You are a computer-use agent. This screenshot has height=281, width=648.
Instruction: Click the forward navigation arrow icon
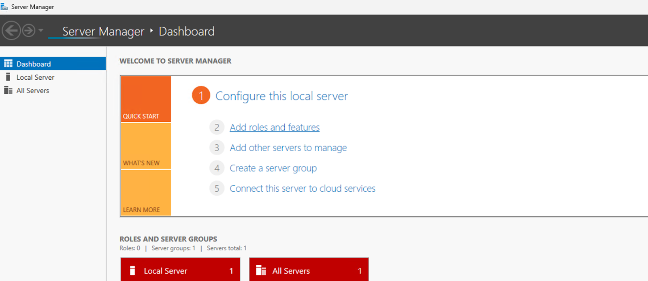coord(29,31)
